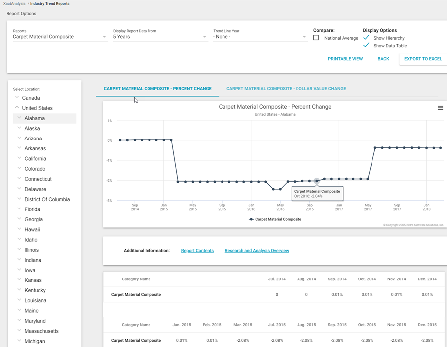Open the chart hamburger menu icon

(x=440, y=108)
